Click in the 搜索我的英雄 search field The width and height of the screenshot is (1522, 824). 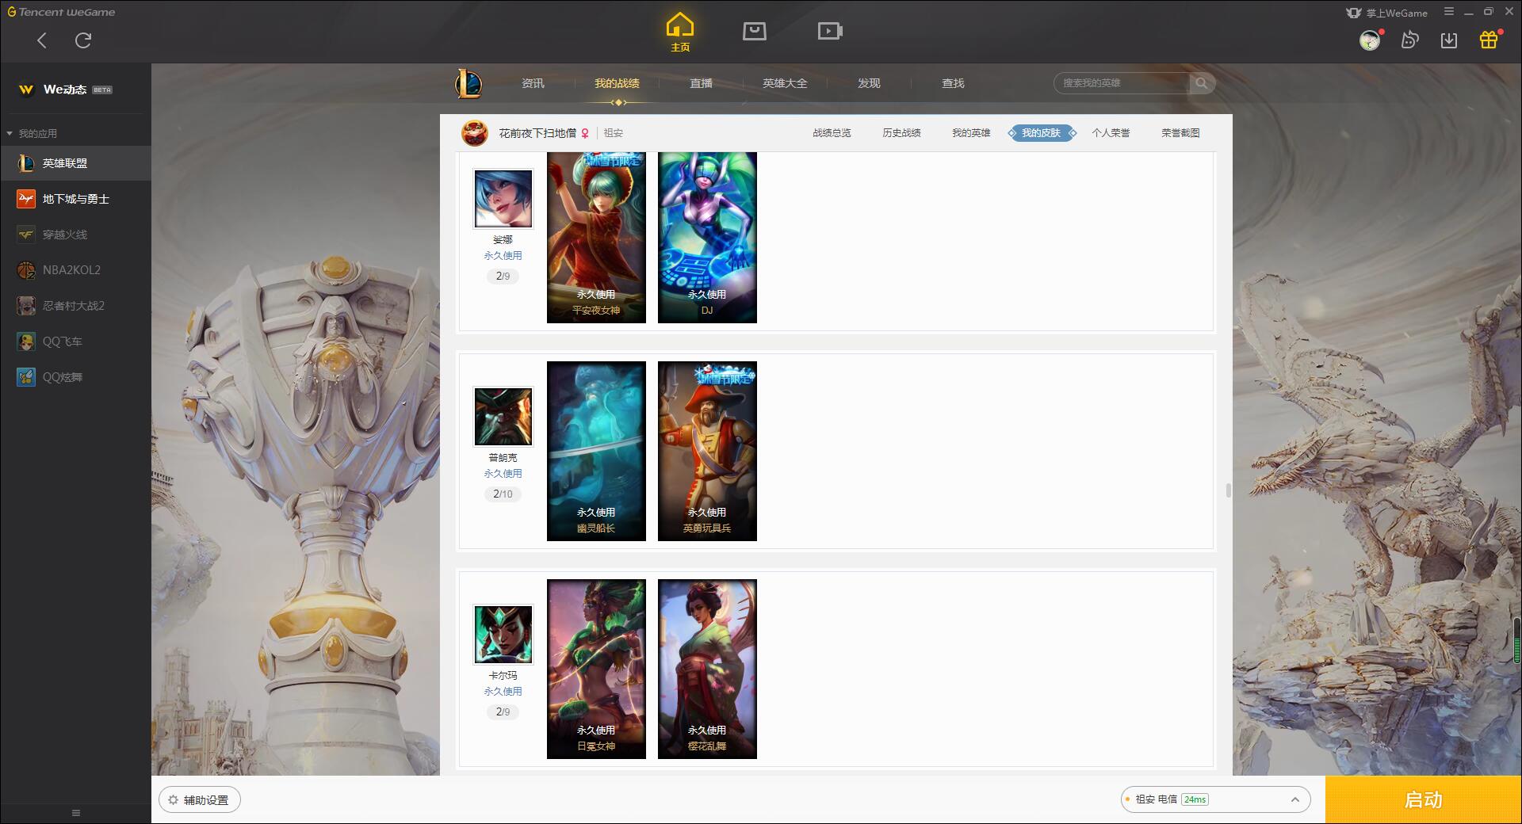(1122, 83)
